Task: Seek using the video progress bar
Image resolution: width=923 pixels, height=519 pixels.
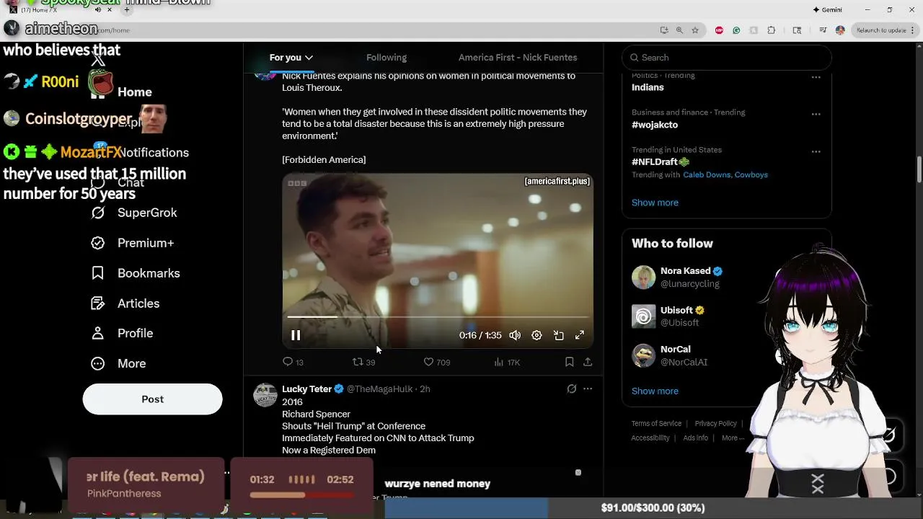Action: [438, 316]
